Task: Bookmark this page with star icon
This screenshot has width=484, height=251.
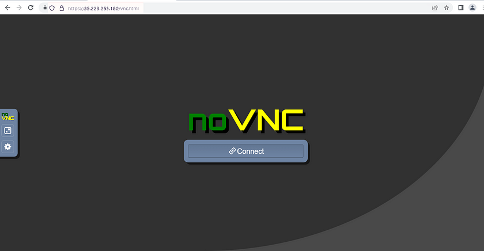Action: (x=447, y=7)
